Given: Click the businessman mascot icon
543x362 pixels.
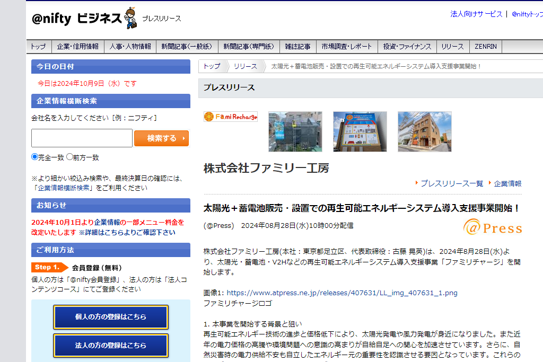Looking at the screenshot, I should pos(130,17).
